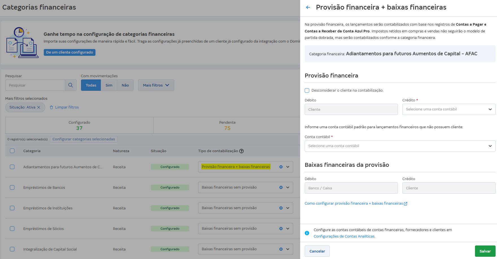
Task: Click the search magnifier icon
Action: [71, 85]
